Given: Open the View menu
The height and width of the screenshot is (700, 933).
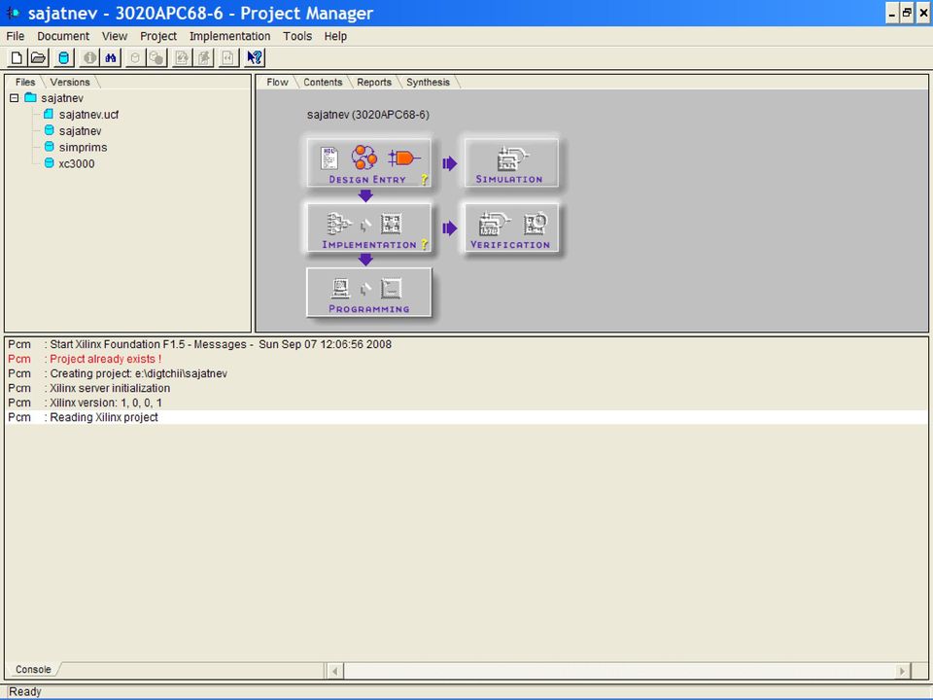Looking at the screenshot, I should coord(115,36).
